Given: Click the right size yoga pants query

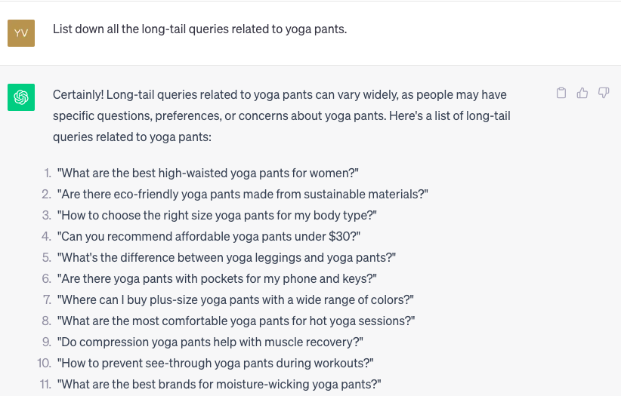Looking at the screenshot, I should (217, 215).
